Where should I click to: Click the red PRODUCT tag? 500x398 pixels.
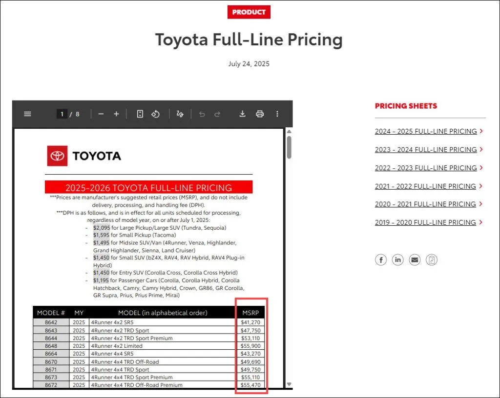(x=249, y=12)
